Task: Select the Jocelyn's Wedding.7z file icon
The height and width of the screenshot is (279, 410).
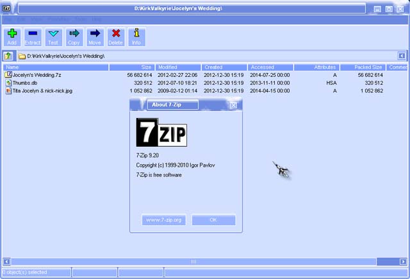Action: pyautogui.click(x=8, y=75)
